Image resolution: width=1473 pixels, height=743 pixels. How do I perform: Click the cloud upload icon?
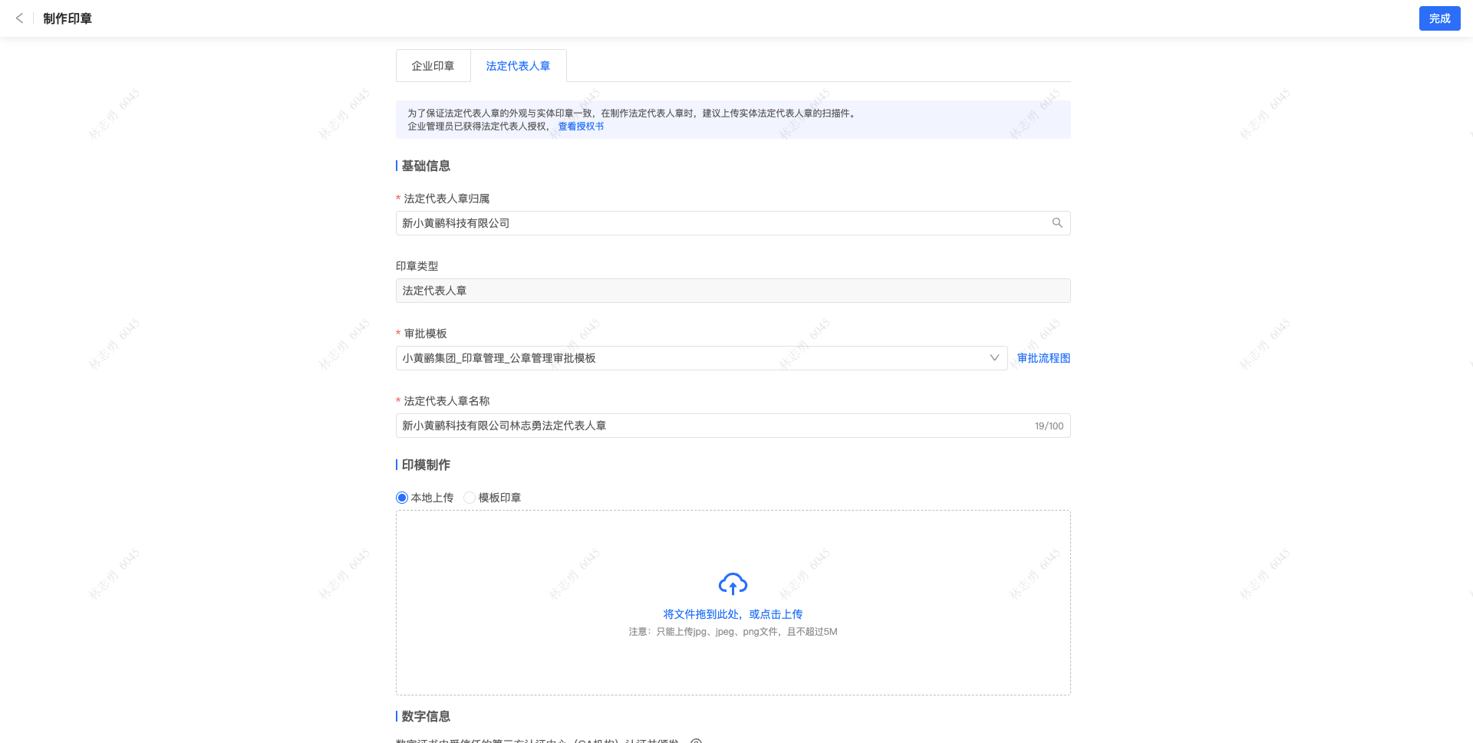point(733,584)
